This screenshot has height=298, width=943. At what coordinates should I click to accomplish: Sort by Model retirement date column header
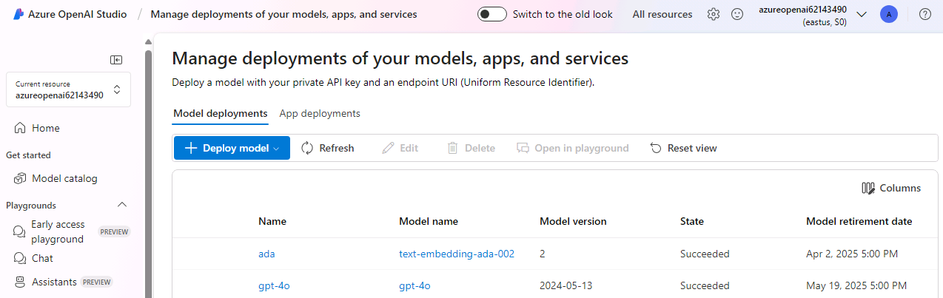(859, 221)
